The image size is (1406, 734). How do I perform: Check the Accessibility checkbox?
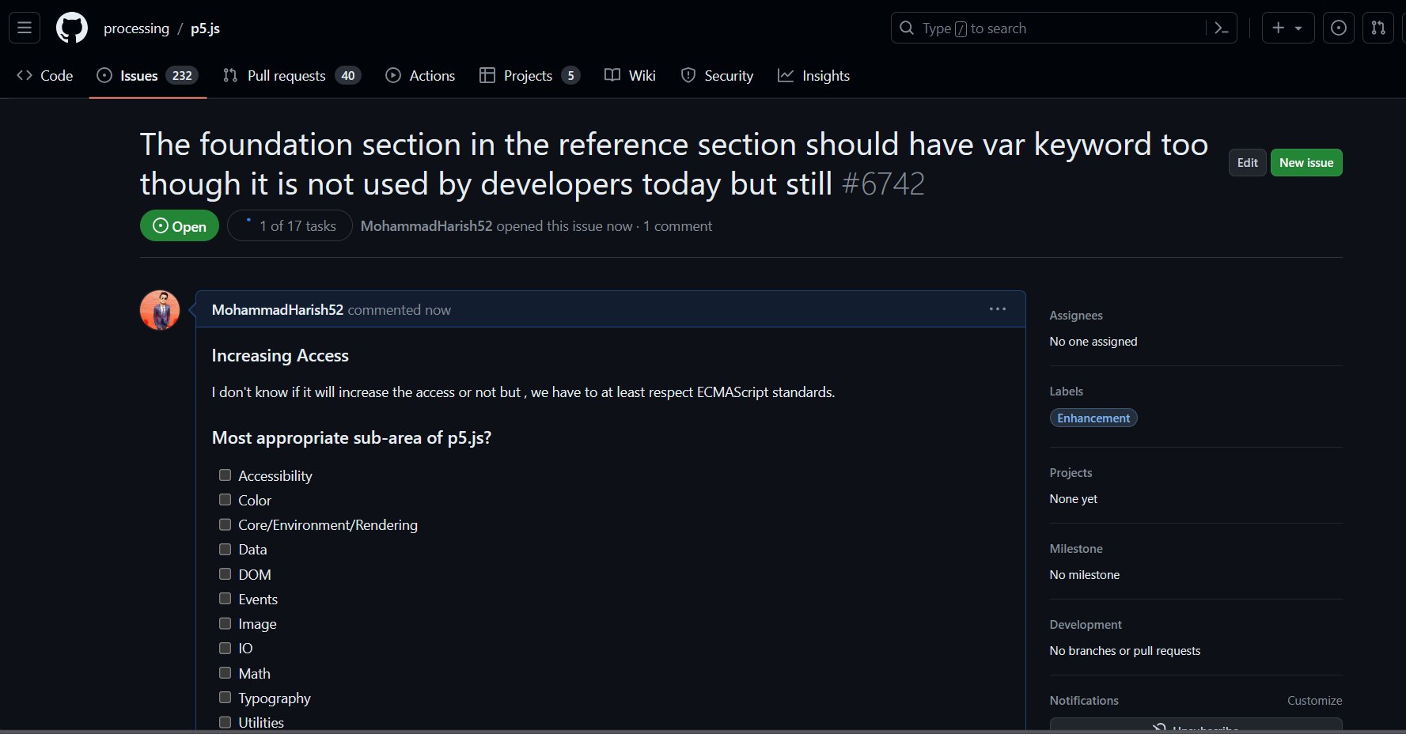[x=225, y=475]
